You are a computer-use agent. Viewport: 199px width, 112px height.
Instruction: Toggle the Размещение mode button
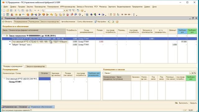click(34, 22)
